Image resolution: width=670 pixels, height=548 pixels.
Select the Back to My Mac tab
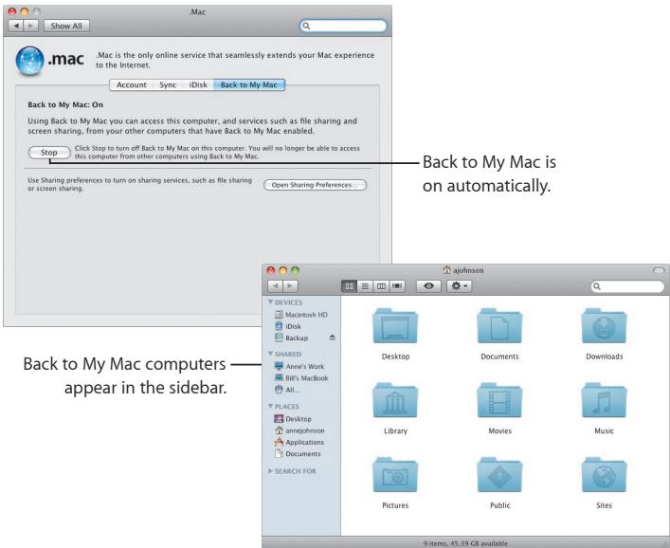(x=249, y=84)
